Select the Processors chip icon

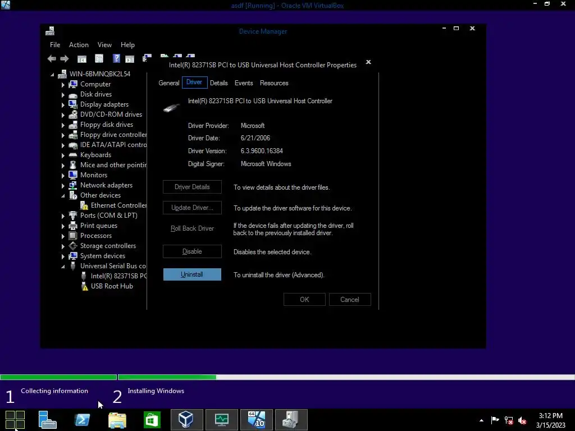point(73,236)
